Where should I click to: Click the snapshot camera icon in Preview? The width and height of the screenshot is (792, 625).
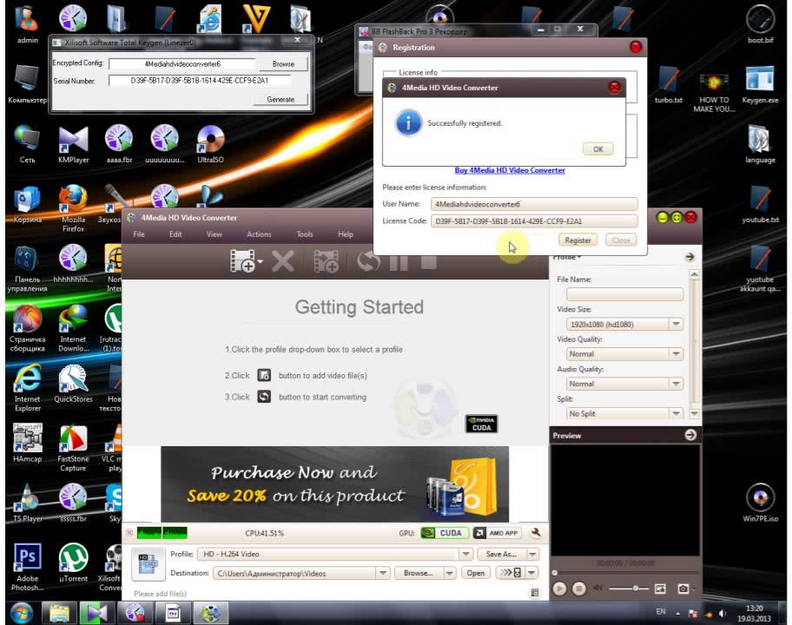pyautogui.click(x=683, y=589)
